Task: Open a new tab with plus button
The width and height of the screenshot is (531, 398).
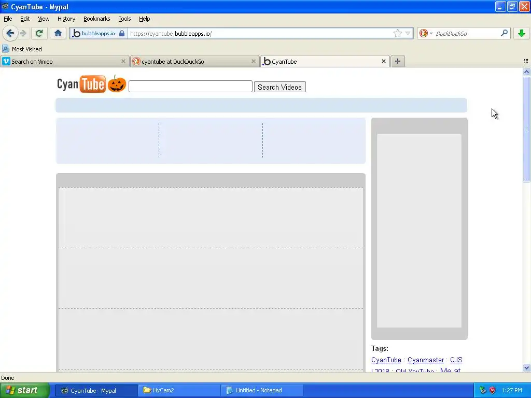Action: pos(398,61)
